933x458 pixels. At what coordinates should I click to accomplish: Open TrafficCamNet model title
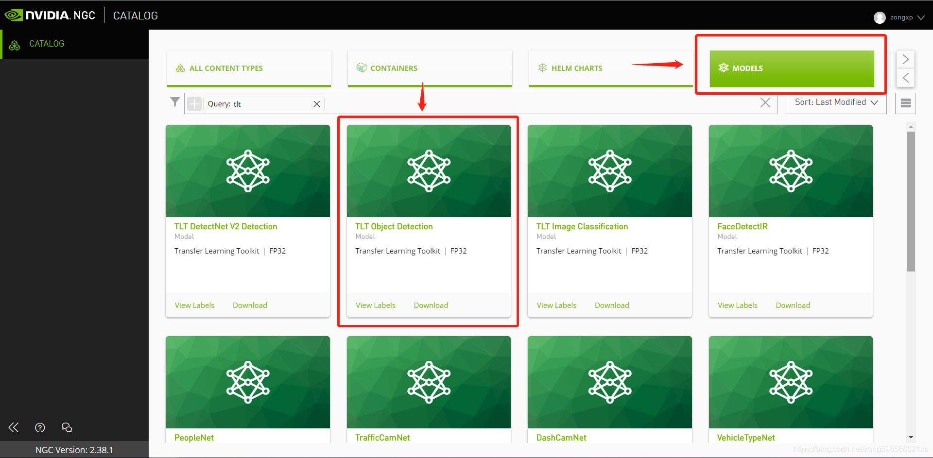point(382,438)
